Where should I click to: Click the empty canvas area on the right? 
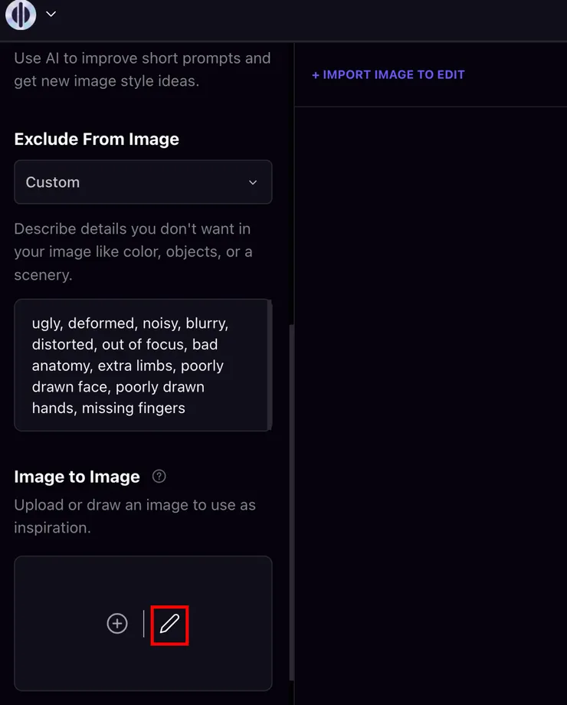click(431, 383)
